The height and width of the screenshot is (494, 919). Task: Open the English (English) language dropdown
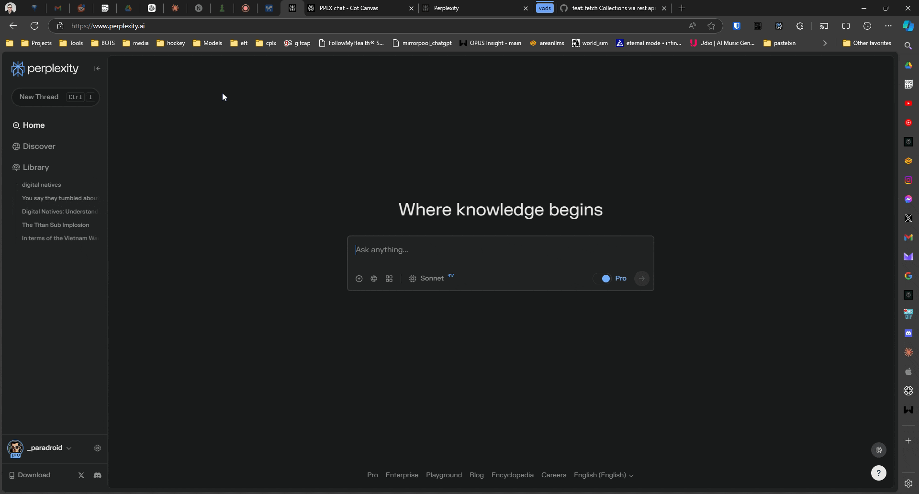(x=604, y=475)
